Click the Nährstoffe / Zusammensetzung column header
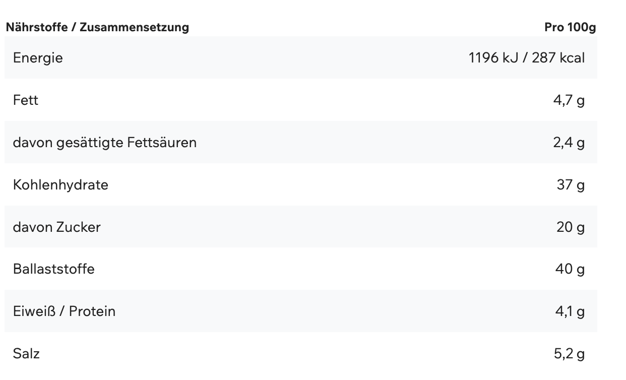This screenshot has width=626, height=380. (97, 27)
